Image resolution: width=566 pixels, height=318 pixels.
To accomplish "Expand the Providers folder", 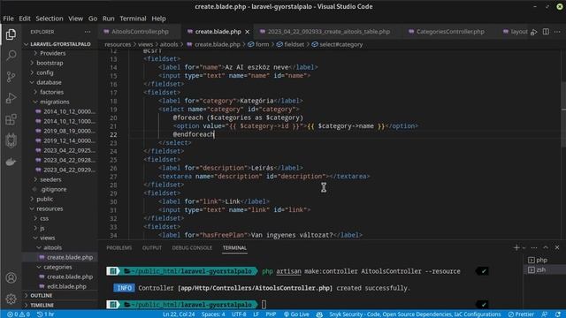I will click(x=53, y=53).
